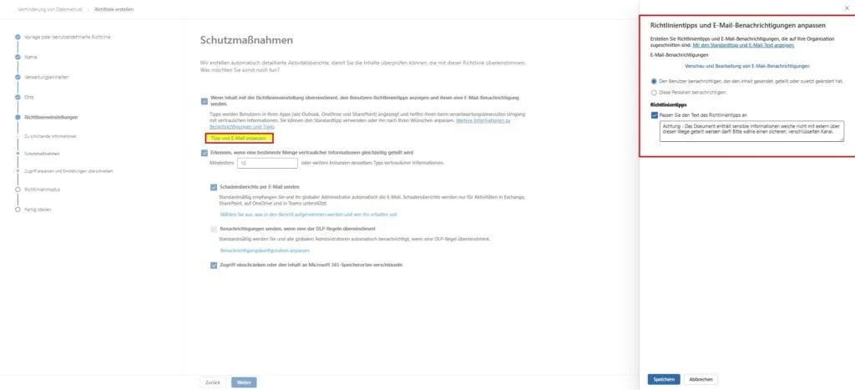This screenshot has width=855, height=390.
Task: Click the step circle for Verwaltungseinheiten
Action: tap(17, 78)
